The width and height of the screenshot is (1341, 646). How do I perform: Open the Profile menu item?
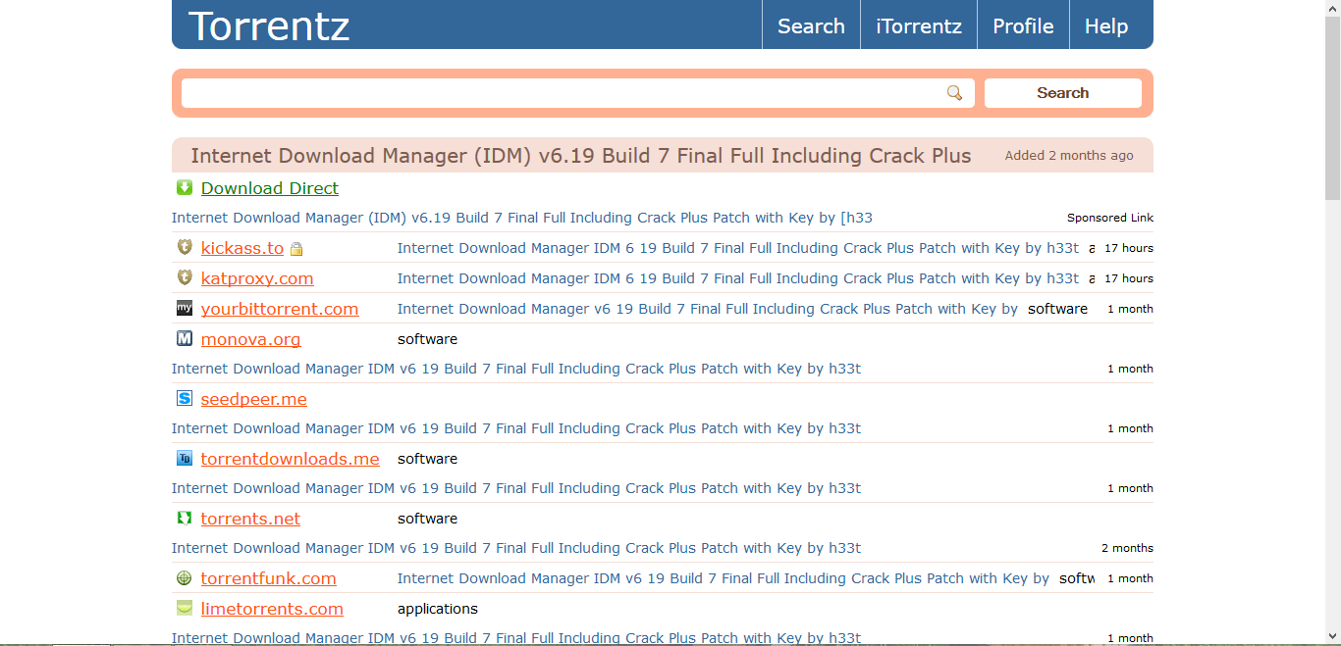(x=1023, y=25)
